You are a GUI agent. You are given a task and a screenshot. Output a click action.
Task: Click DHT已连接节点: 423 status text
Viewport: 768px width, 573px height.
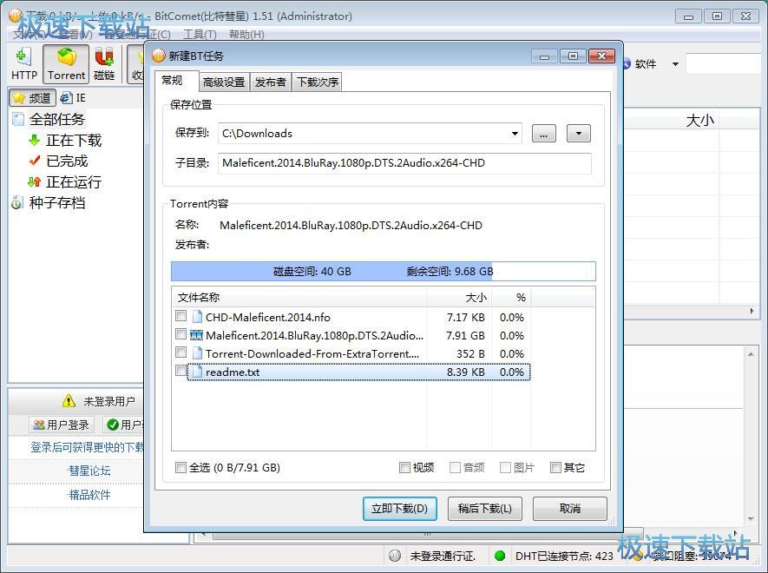(564, 556)
